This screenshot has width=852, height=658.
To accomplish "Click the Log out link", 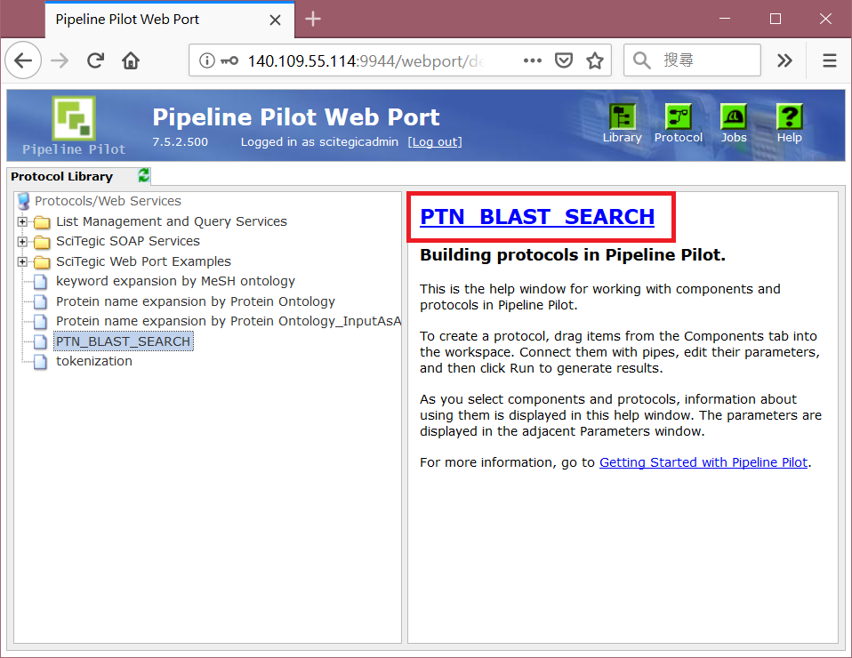I will click(x=435, y=141).
